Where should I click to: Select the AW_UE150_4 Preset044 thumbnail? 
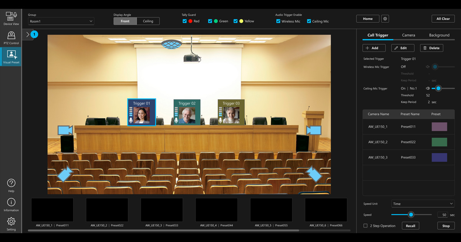[x=216, y=210]
